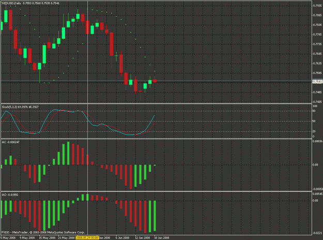Click the 0.7785 price axis value
The width and height of the screenshot is (323, 240).
(x=317, y=35)
